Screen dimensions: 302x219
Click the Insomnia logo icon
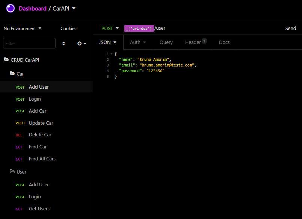(11, 9)
